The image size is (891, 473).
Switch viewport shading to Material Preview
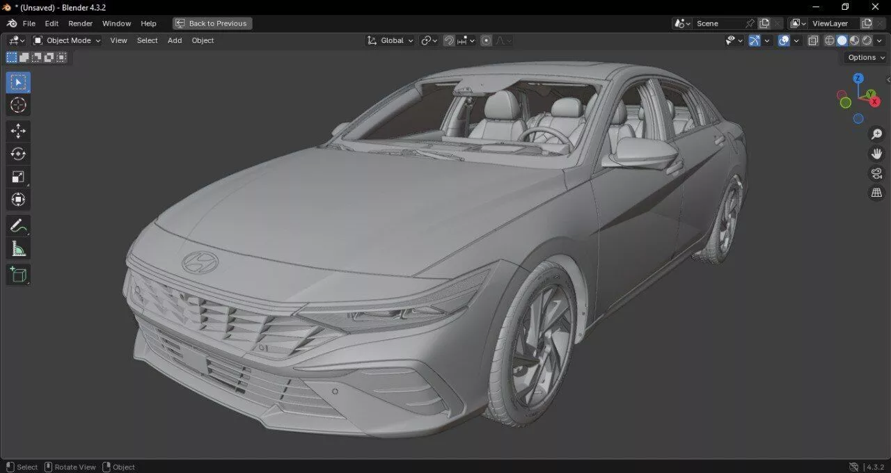coord(854,40)
